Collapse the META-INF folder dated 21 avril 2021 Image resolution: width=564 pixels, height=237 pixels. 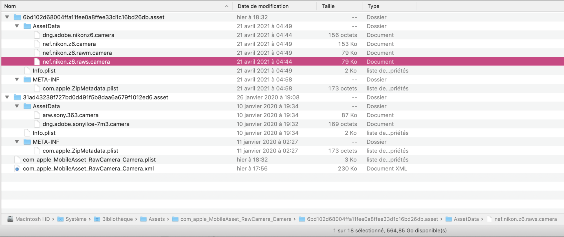(17, 79)
